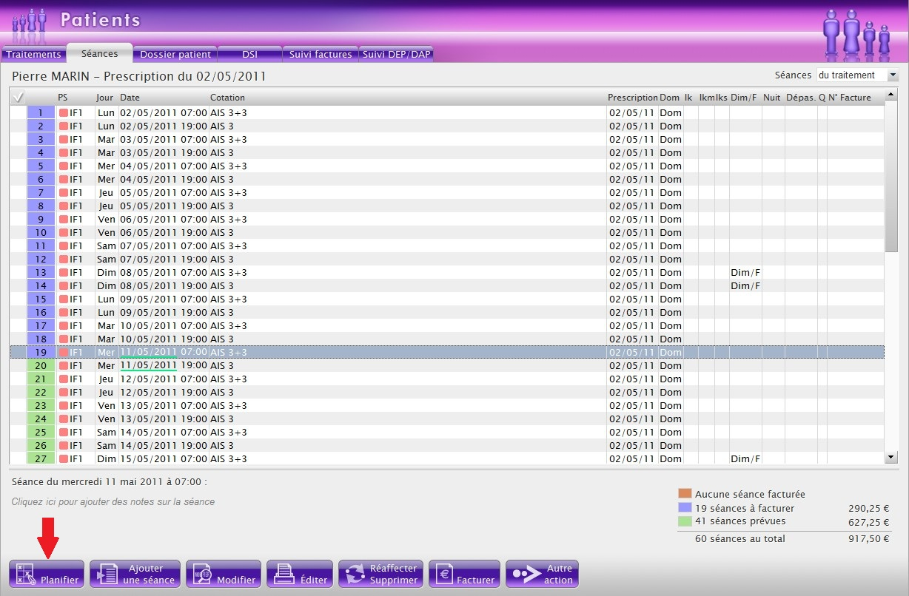Sort sessions by Date column header
Image resolution: width=909 pixels, height=596 pixels.
130,98
